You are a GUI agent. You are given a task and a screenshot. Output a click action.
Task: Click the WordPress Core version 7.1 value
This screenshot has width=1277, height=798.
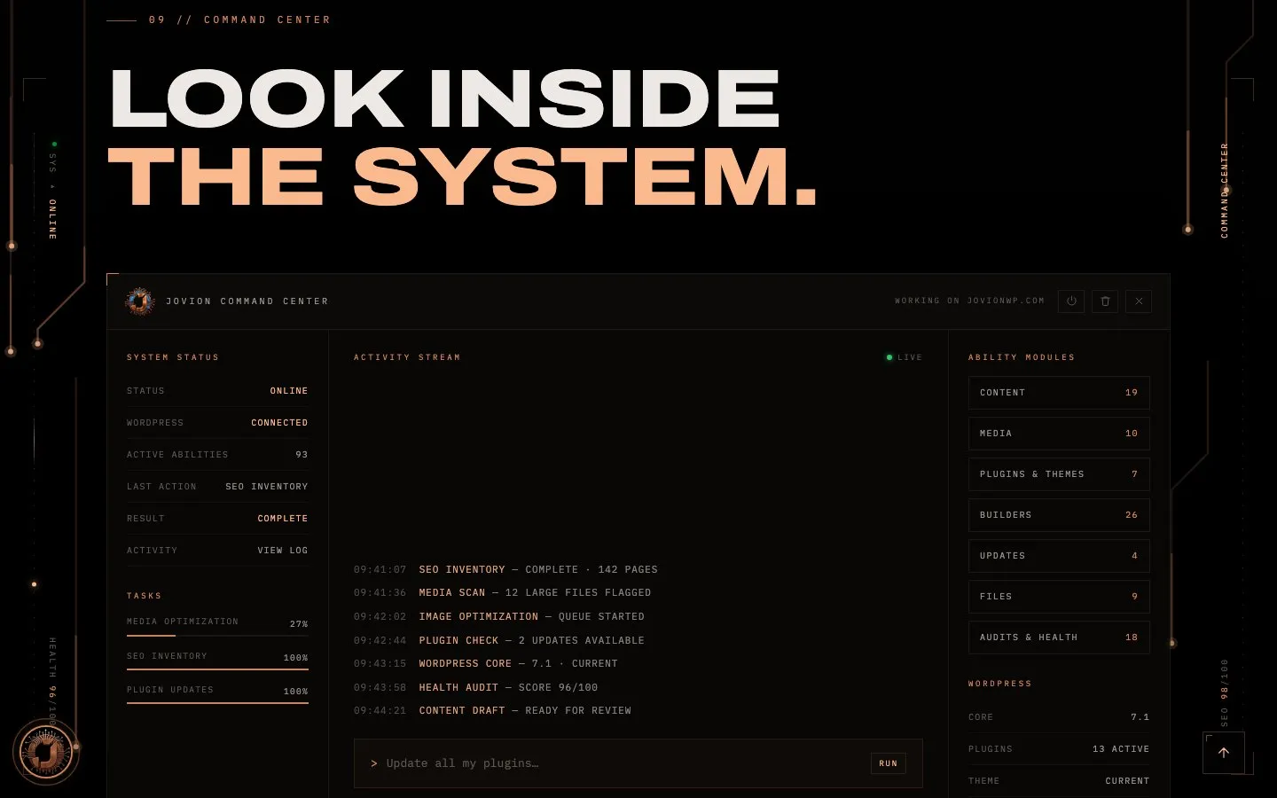1140,717
